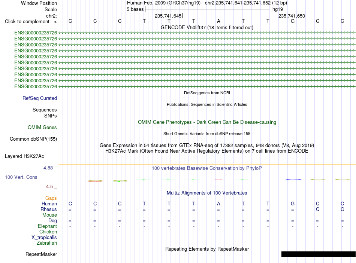The height and width of the screenshot is (263, 356).
Task: Click the Dog species label
Action: [x=53, y=221]
